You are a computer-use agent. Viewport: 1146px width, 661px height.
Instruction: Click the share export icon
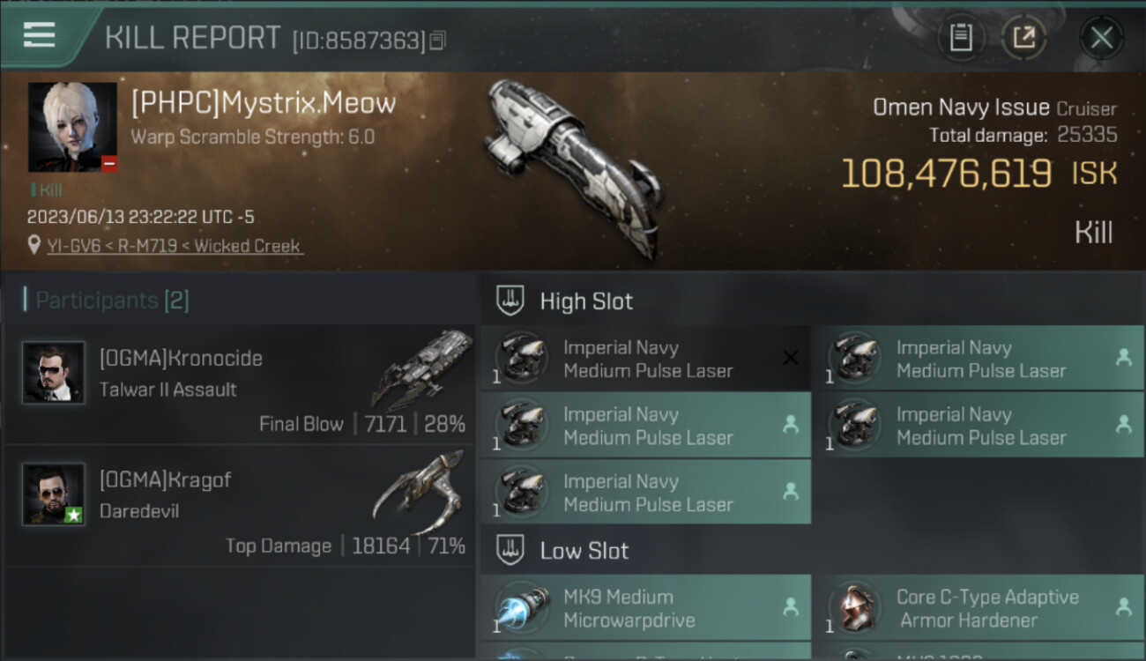click(1024, 38)
